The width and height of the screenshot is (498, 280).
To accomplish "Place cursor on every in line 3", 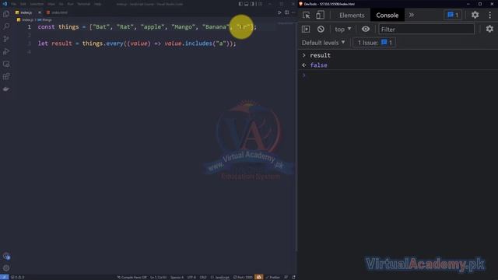I will click(114, 44).
